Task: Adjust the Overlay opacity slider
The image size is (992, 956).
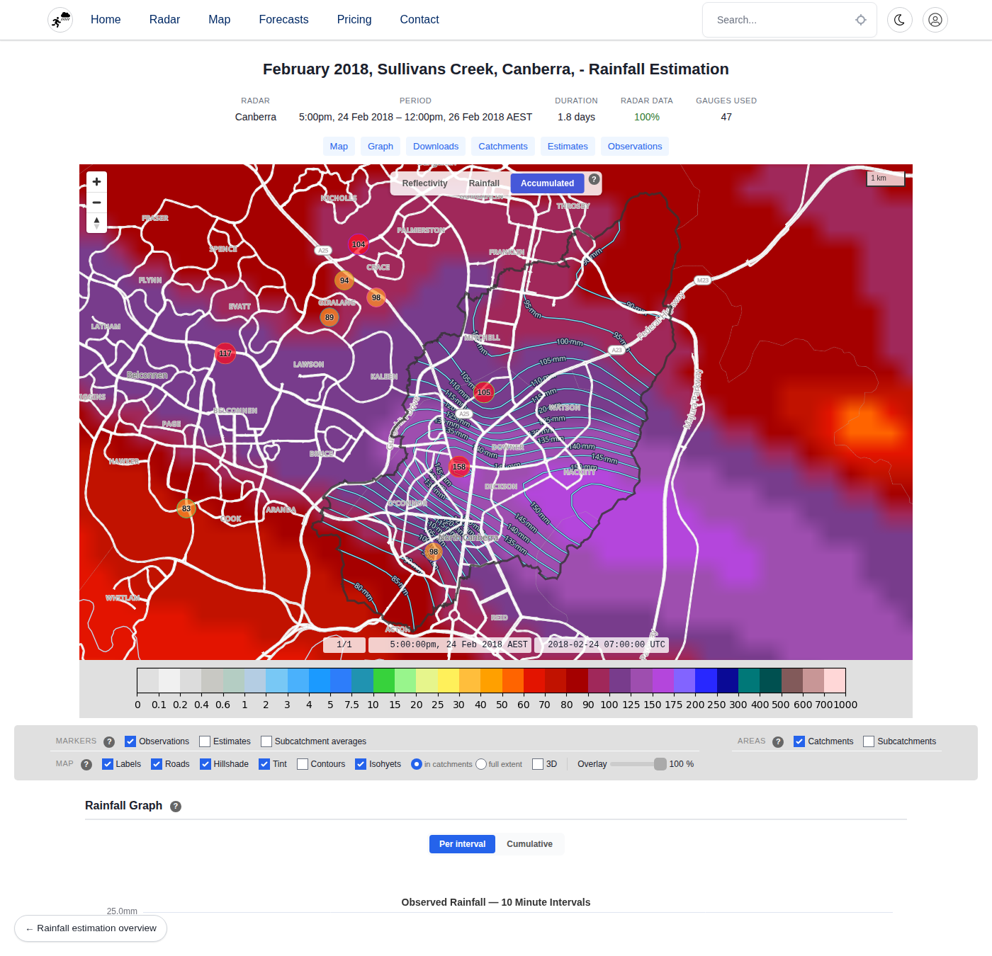Action: 638,764
